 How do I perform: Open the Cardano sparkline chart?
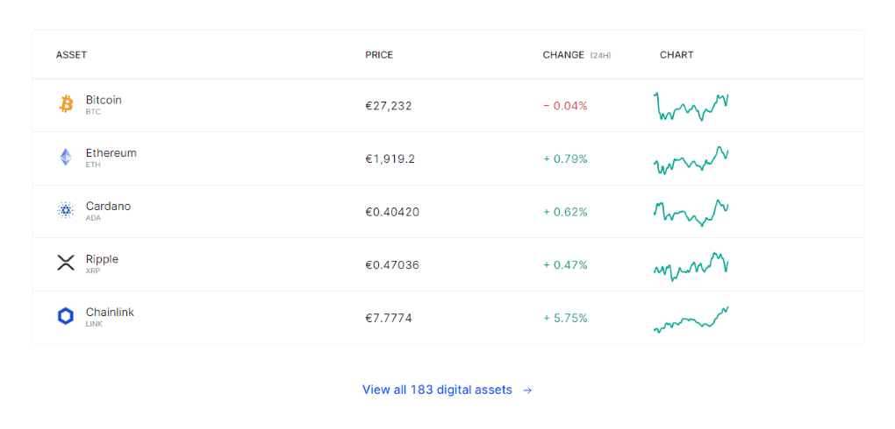tap(691, 213)
